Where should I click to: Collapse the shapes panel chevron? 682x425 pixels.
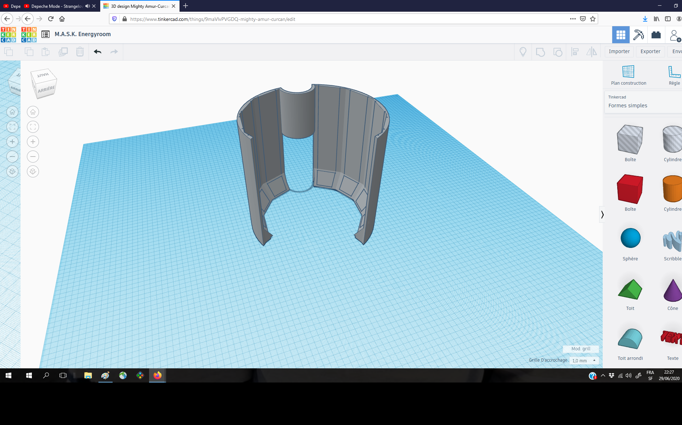click(602, 215)
